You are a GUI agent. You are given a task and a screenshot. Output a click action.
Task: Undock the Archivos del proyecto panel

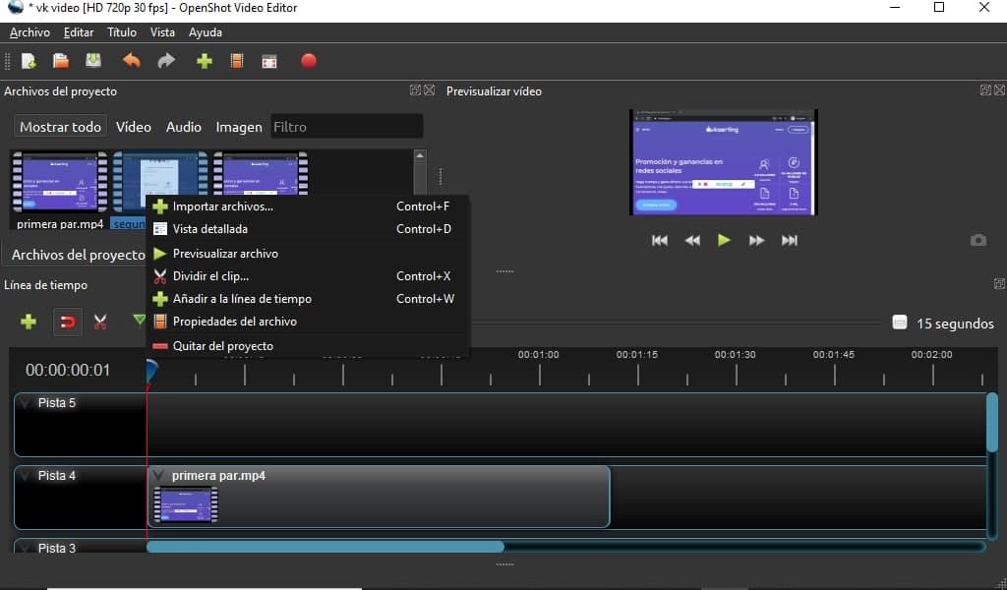pos(416,89)
